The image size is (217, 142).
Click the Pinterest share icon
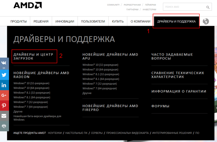pos(4,106)
